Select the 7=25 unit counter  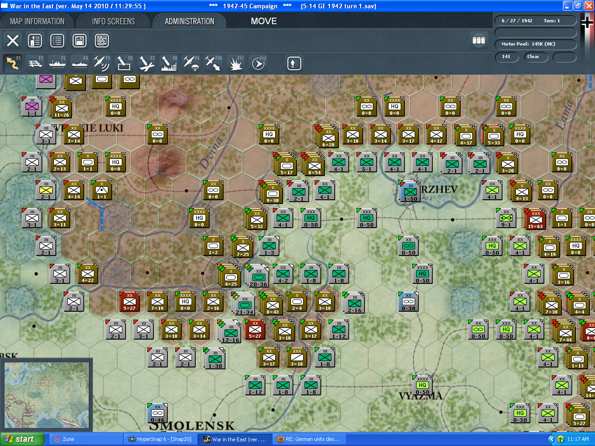click(243, 247)
